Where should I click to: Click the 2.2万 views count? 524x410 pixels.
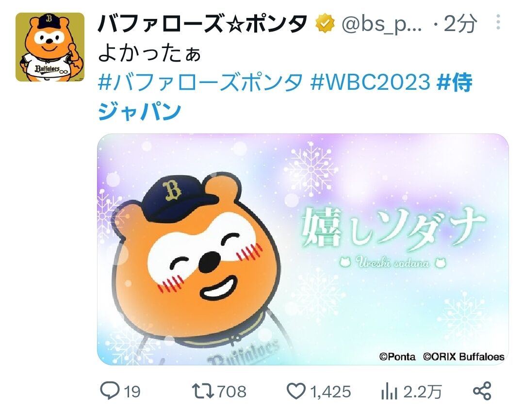click(x=423, y=391)
